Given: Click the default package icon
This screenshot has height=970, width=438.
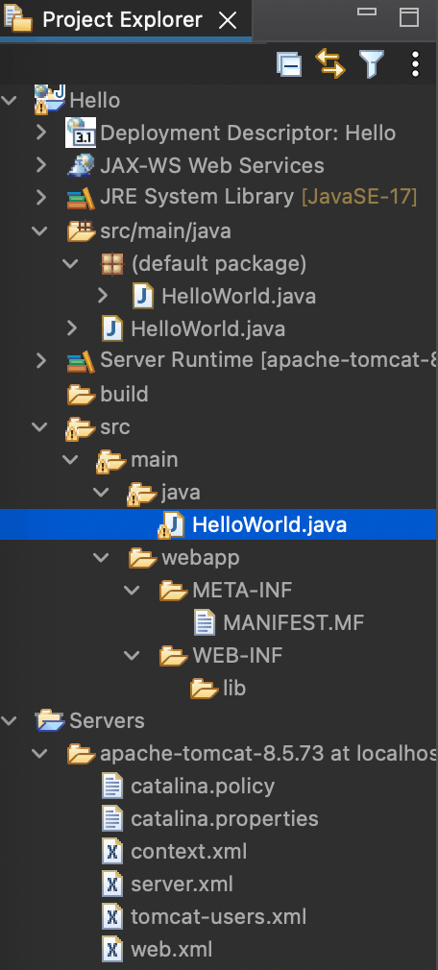Looking at the screenshot, I should pos(114,264).
